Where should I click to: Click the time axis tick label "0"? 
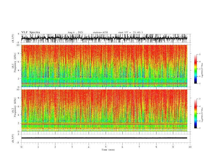coord(21,147)
